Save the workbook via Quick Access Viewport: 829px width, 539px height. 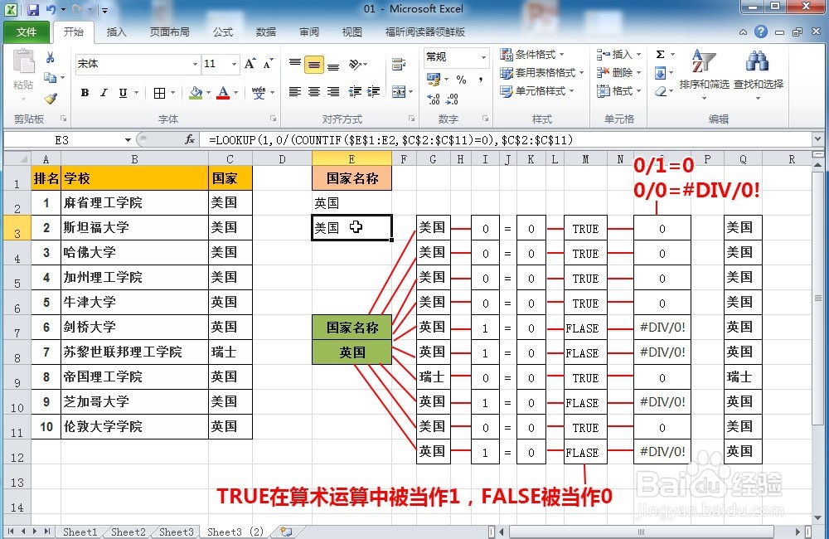pyautogui.click(x=33, y=9)
